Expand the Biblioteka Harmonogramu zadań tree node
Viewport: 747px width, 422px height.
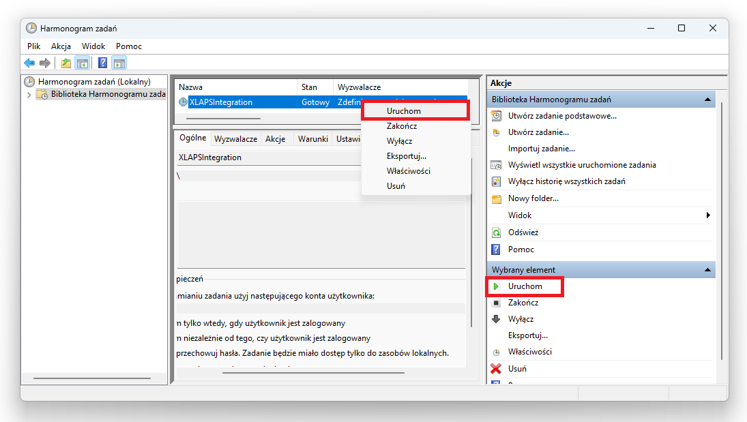point(29,95)
